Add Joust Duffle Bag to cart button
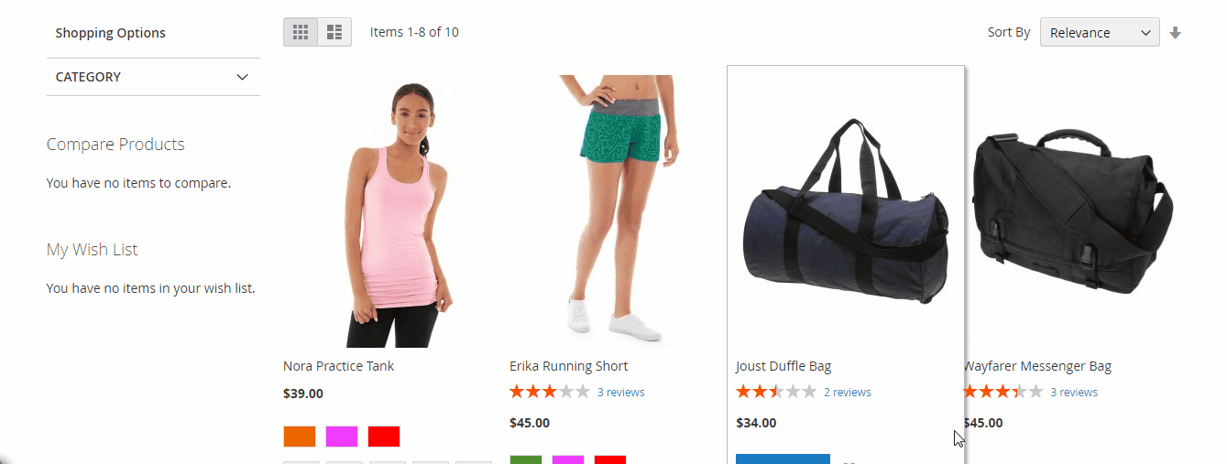1227x464 pixels. point(783,459)
